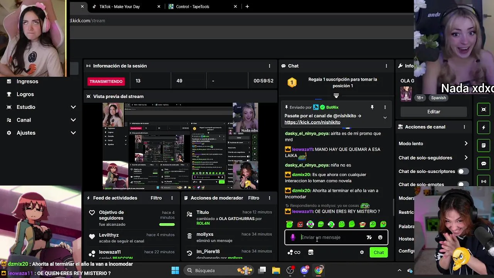Insert the angry red emote
Viewport: 494px width, 278px height.
coord(300,224)
